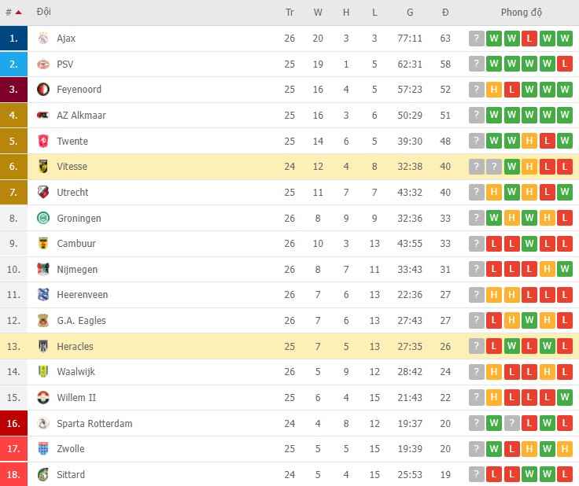Click the G goals column header

[x=410, y=13]
